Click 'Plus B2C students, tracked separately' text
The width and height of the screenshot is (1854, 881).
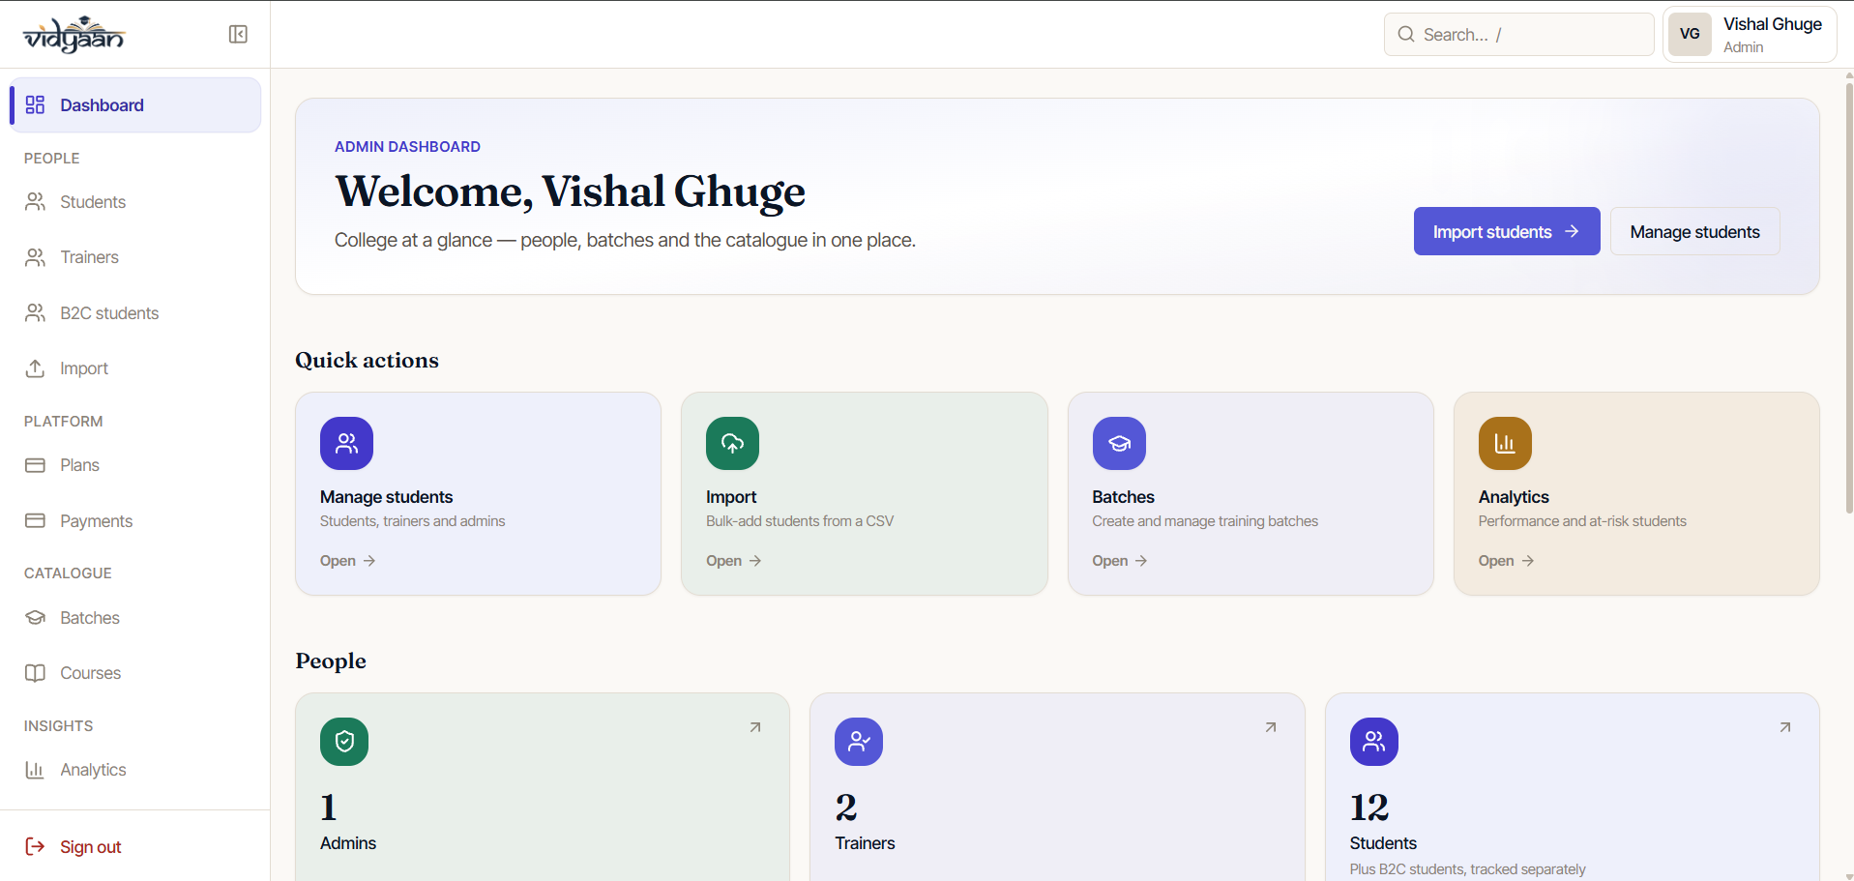pos(1467,869)
